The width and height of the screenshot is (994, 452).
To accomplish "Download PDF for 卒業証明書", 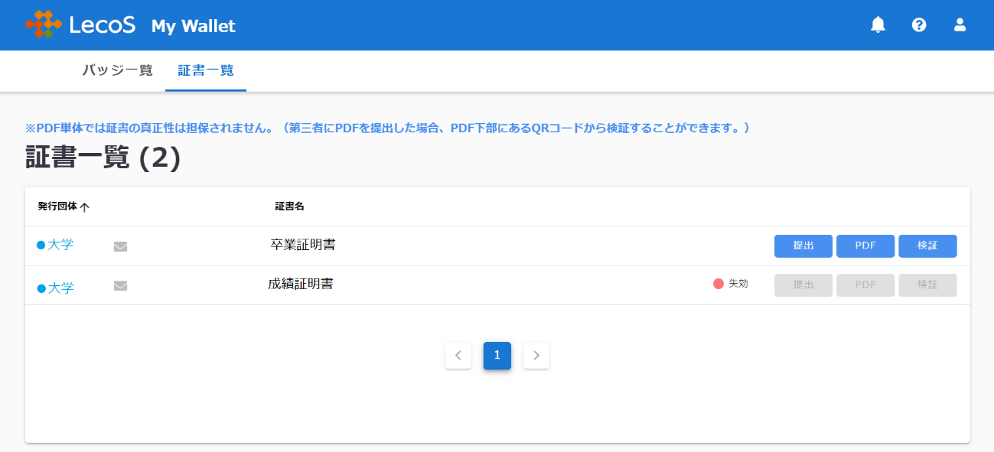I will pyautogui.click(x=865, y=246).
